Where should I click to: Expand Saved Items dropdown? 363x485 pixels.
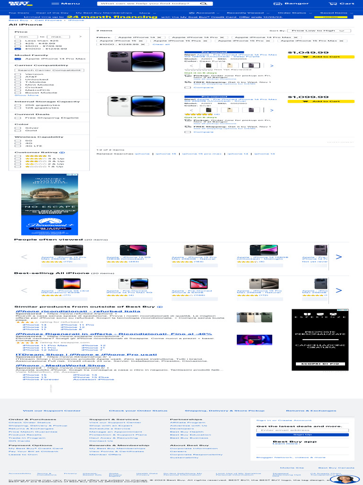(337, 13)
